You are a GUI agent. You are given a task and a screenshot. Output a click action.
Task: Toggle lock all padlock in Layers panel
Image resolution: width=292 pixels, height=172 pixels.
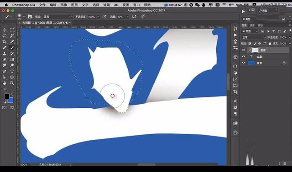tap(270, 44)
